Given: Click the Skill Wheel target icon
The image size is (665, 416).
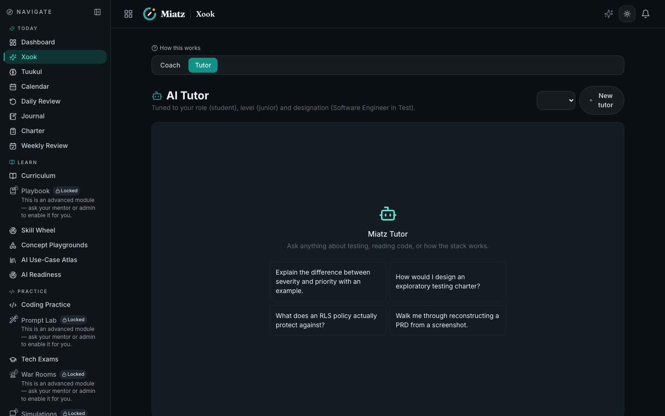Looking at the screenshot, I should [x=13, y=231].
